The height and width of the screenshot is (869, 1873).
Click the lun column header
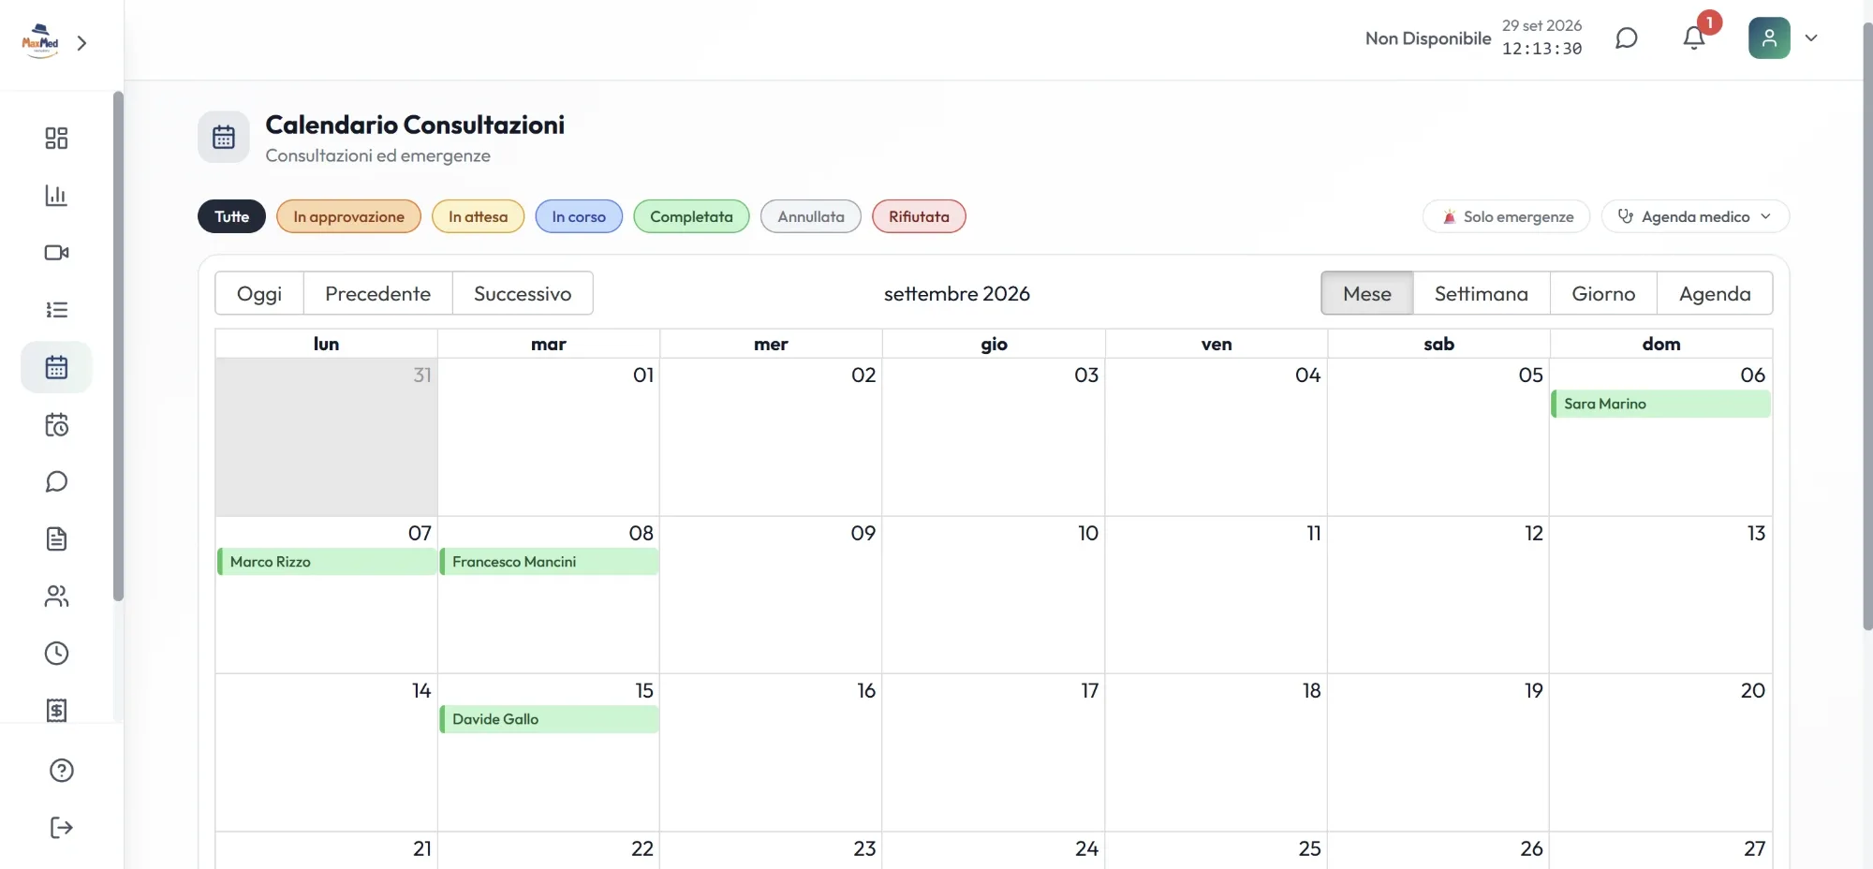pos(326,344)
